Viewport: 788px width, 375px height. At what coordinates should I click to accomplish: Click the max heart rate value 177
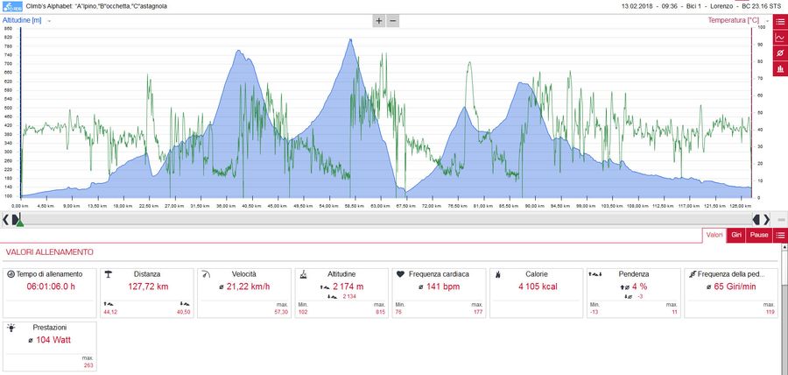(x=477, y=312)
